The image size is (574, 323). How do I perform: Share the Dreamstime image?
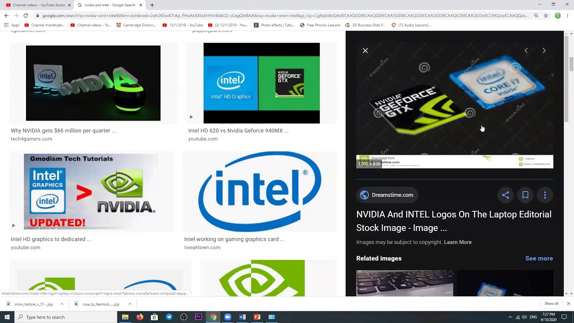pyautogui.click(x=505, y=195)
